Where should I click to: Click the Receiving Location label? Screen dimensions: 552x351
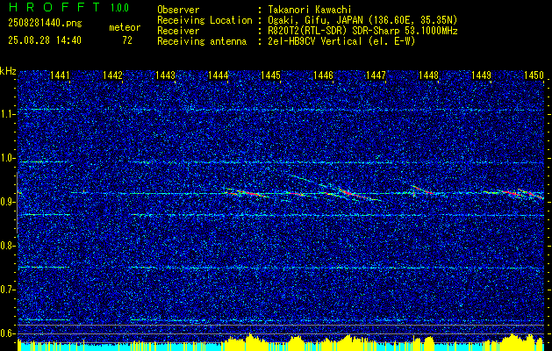204,20
